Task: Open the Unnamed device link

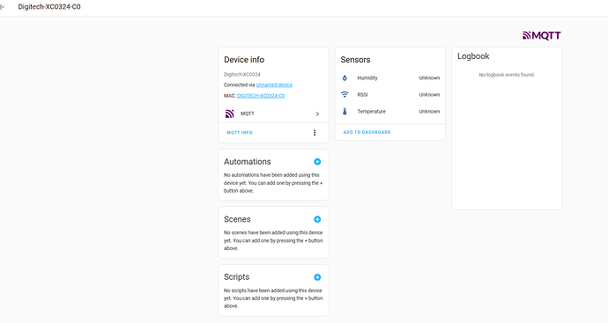Action: pos(274,84)
